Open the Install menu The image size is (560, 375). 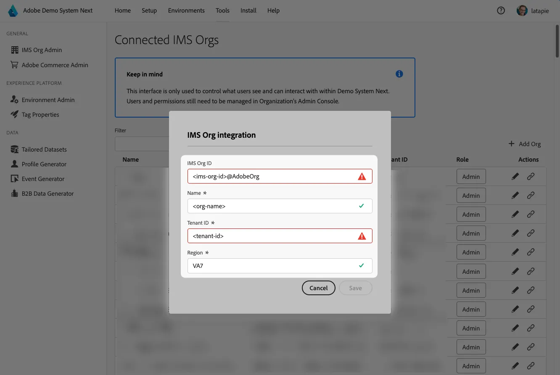[x=248, y=10]
